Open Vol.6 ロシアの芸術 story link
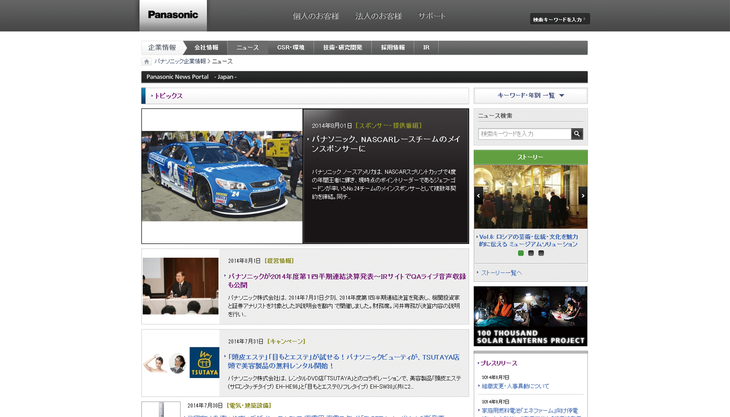Screen dimensions: 730x417 pyautogui.click(x=528, y=240)
